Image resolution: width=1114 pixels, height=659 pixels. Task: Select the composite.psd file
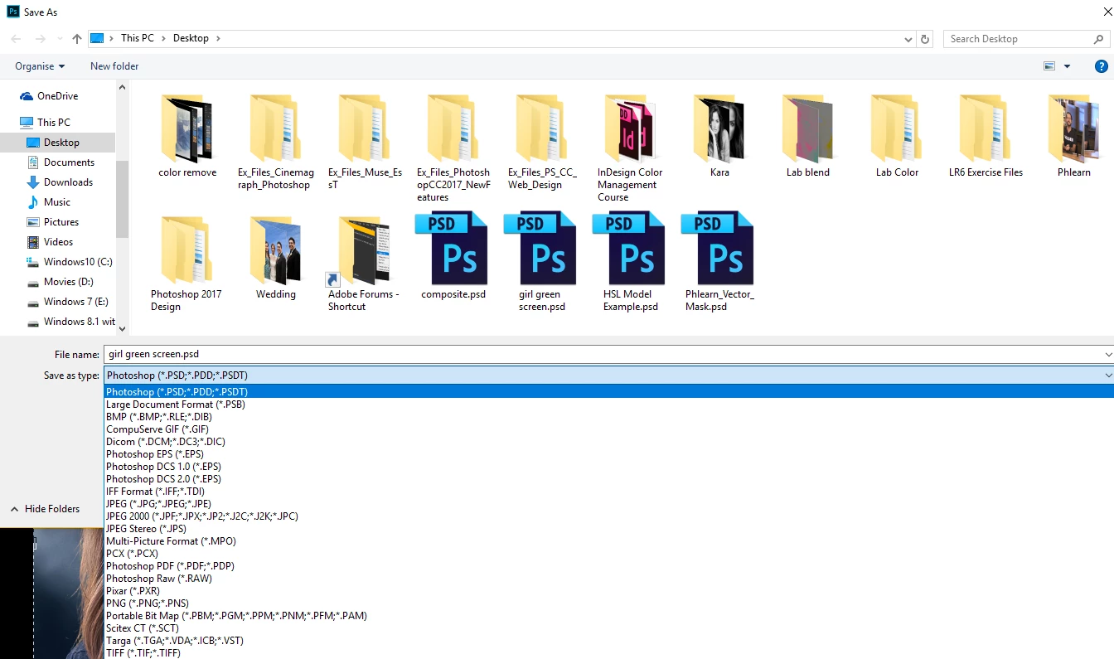click(453, 255)
